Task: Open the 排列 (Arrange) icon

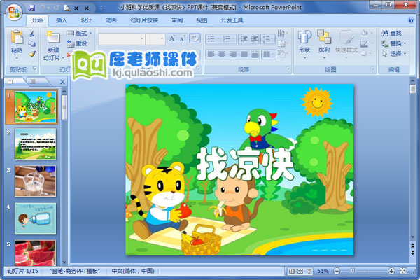Action: click(324, 36)
